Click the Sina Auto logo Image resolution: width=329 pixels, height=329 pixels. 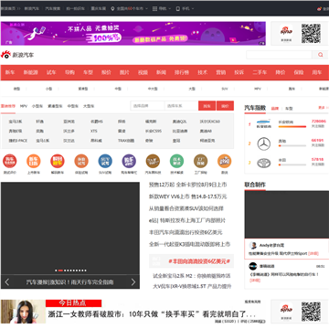coord(17,55)
